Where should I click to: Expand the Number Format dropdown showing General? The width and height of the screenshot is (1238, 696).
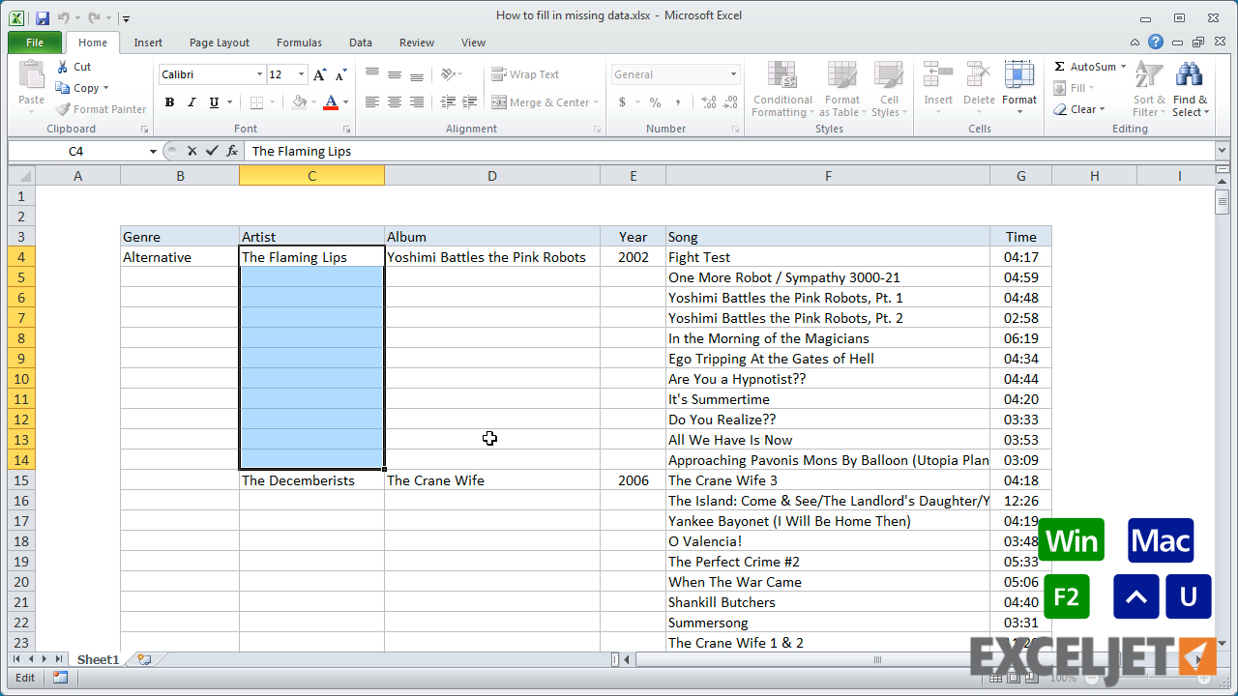pyautogui.click(x=735, y=74)
